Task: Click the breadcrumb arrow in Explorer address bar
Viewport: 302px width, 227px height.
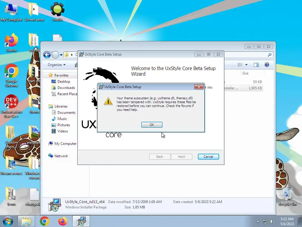Action: [72, 55]
